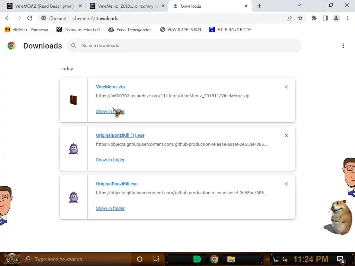This screenshot has width=355, height=266.
Task: Click the Chrome logo beside Downloads heading
Action: (x=11, y=46)
